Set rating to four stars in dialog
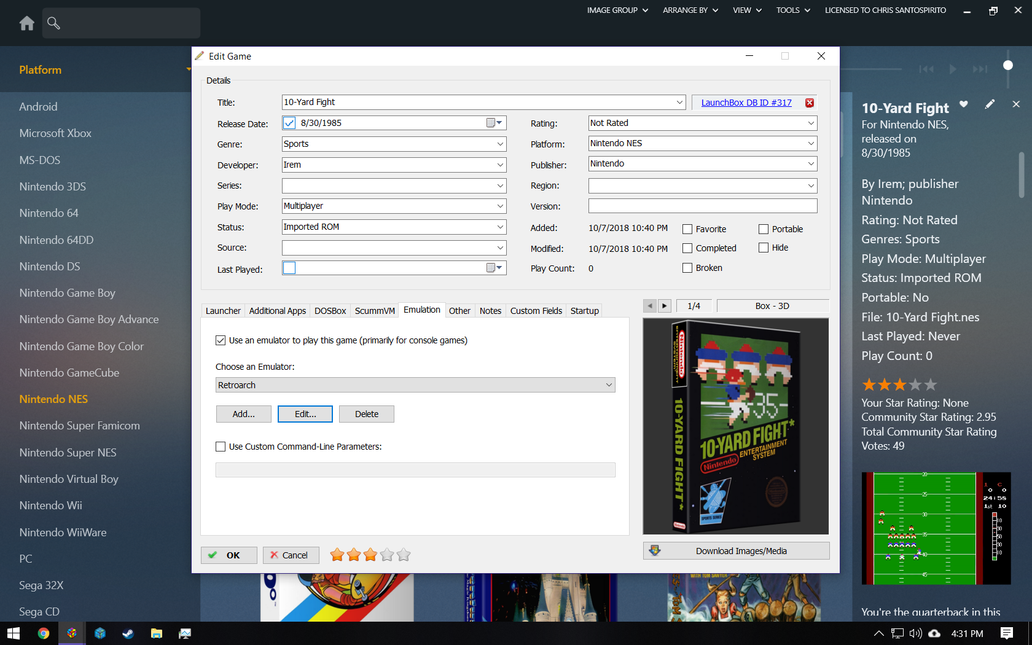 coord(387,555)
